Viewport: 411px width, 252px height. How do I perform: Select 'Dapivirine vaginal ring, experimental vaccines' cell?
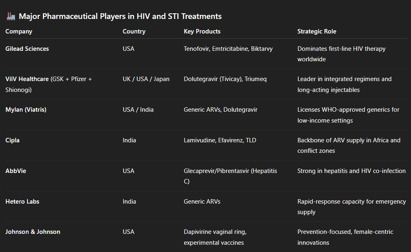tap(215, 237)
